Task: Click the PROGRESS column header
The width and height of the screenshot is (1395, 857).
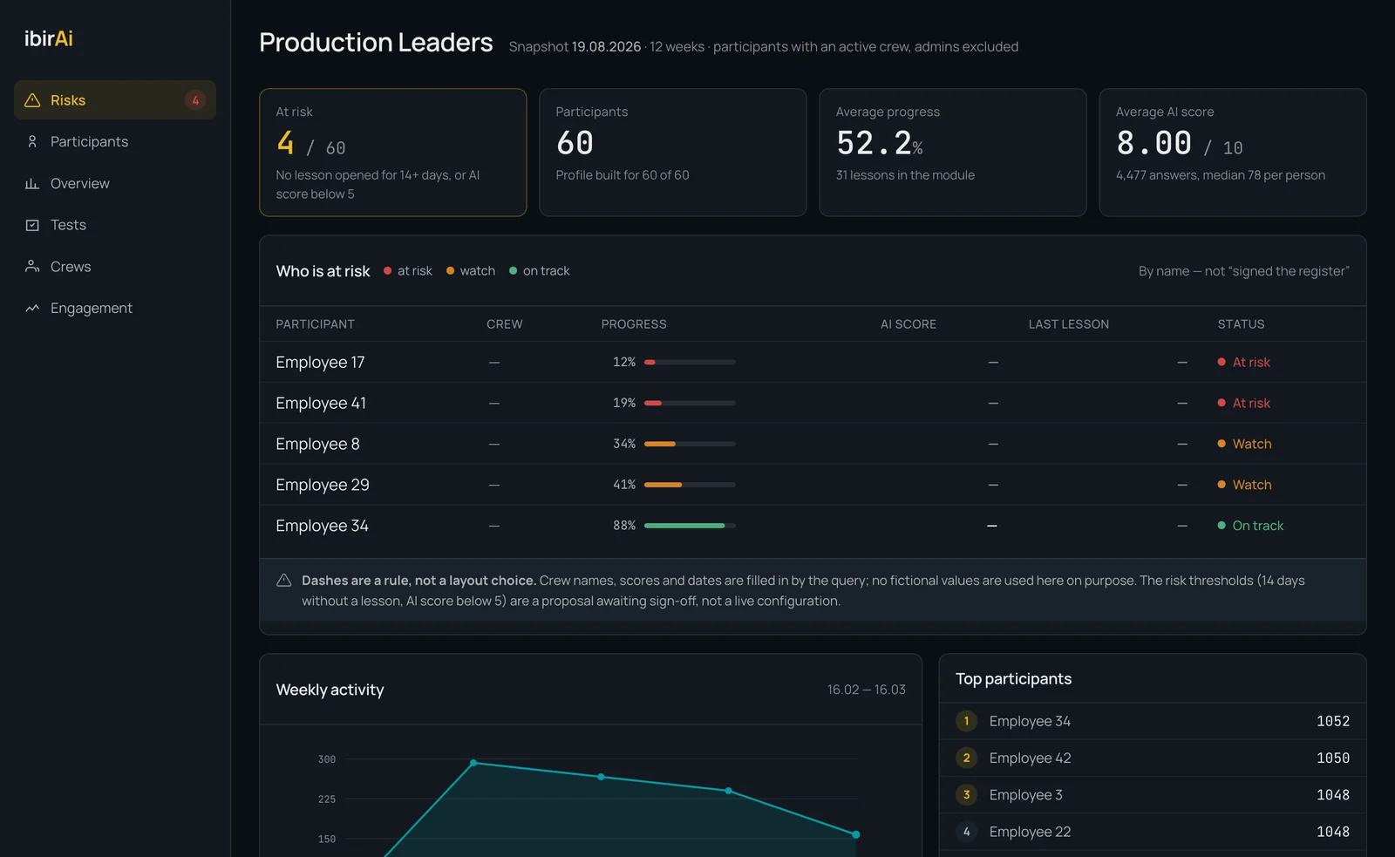Action: pyautogui.click(x=634, y=324)
